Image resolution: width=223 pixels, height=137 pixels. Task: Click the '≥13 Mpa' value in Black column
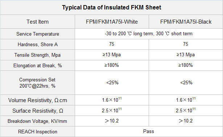click(x=186, y=55)
